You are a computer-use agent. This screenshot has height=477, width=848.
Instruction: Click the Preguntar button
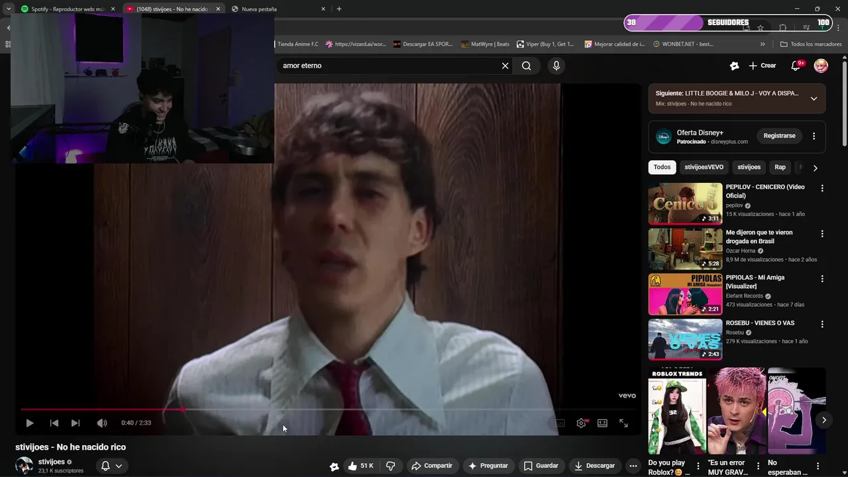point(488,466)
